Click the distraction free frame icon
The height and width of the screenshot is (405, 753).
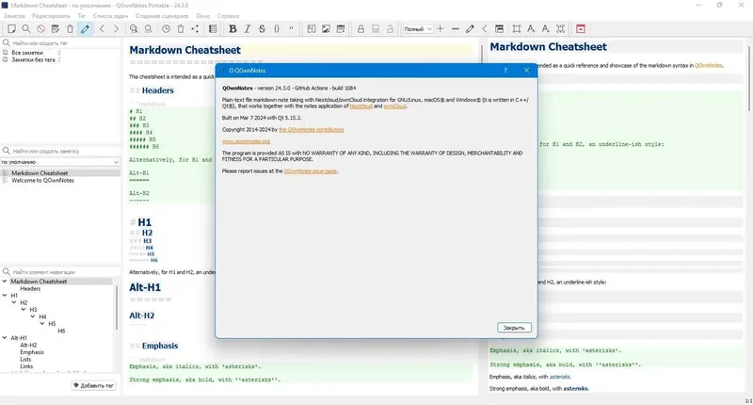pos(516,29)
